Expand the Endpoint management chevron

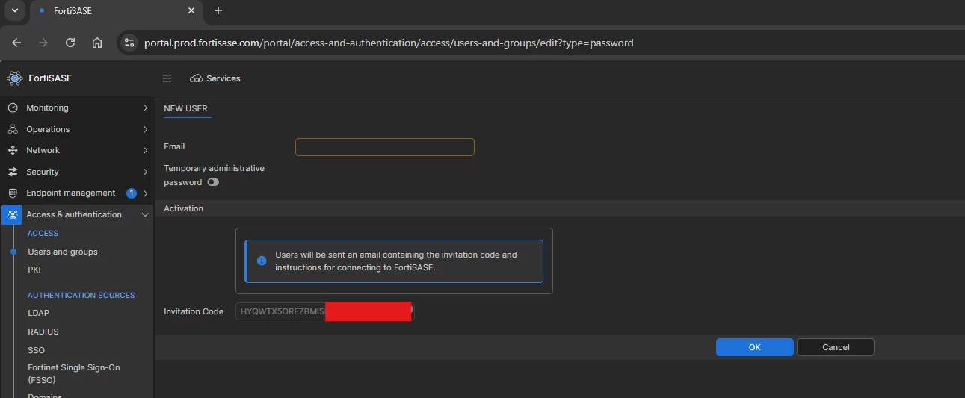point(145,193)
